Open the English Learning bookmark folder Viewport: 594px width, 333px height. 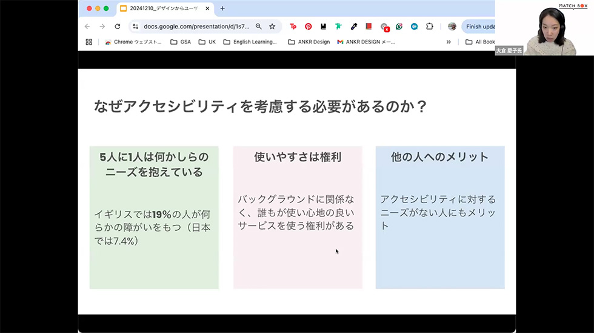tap(250, 42)
